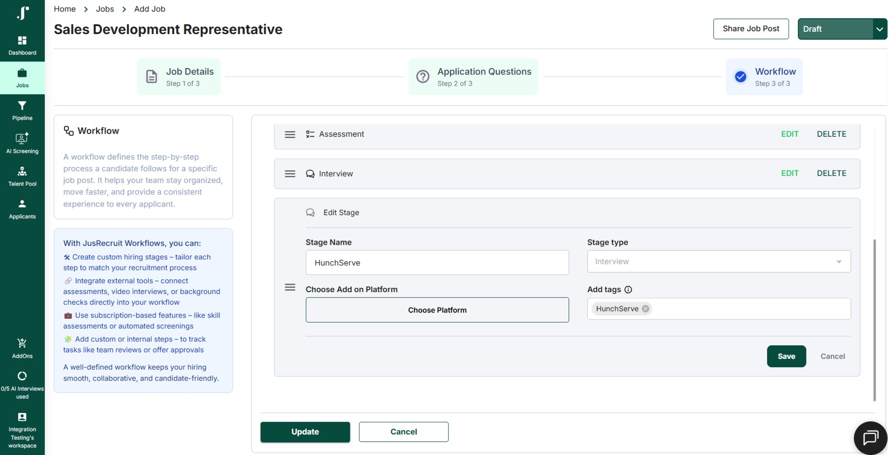Image resolution: width=888 pixels, height=455 pixels.
Task: Open the Talent Pool sidebar icon
Action: point(22,171)
